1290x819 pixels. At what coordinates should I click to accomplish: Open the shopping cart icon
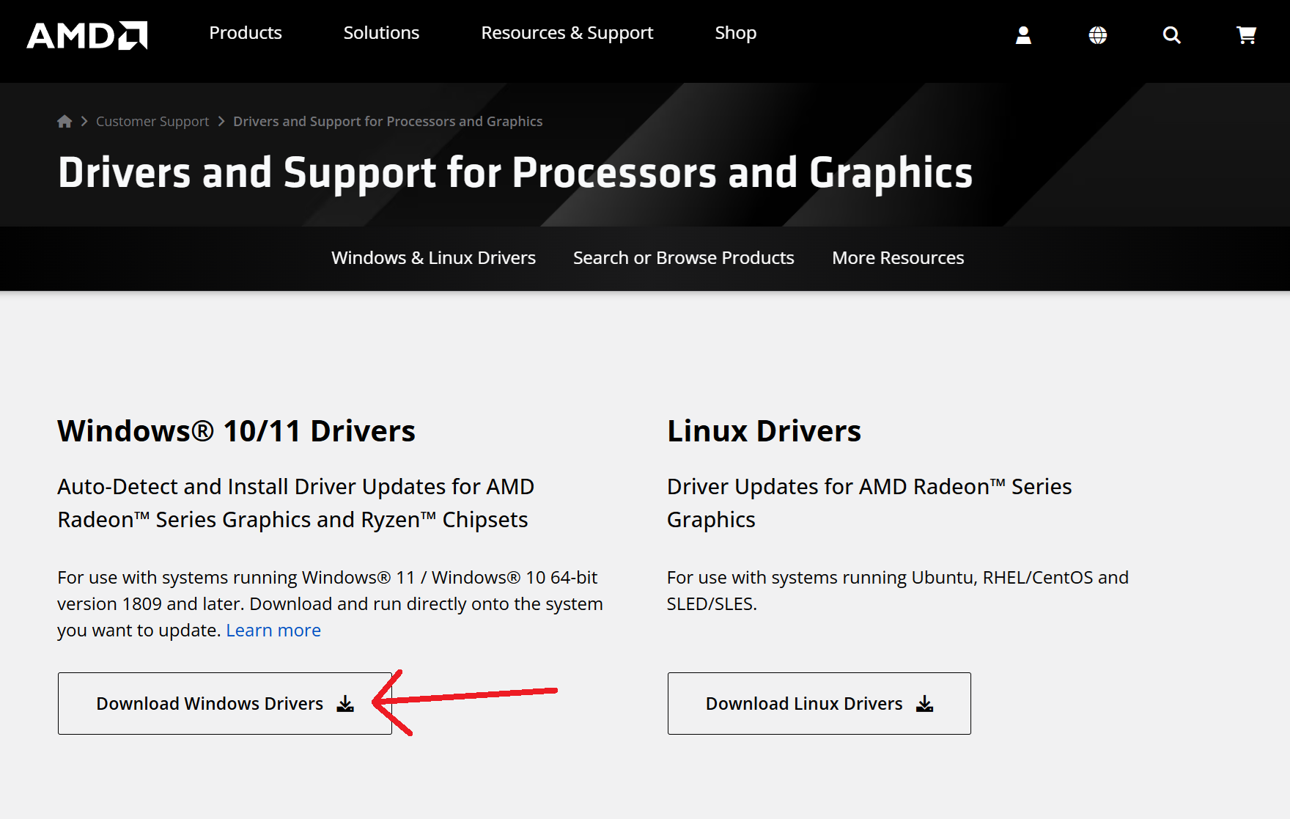click(x=1246, y=35)
